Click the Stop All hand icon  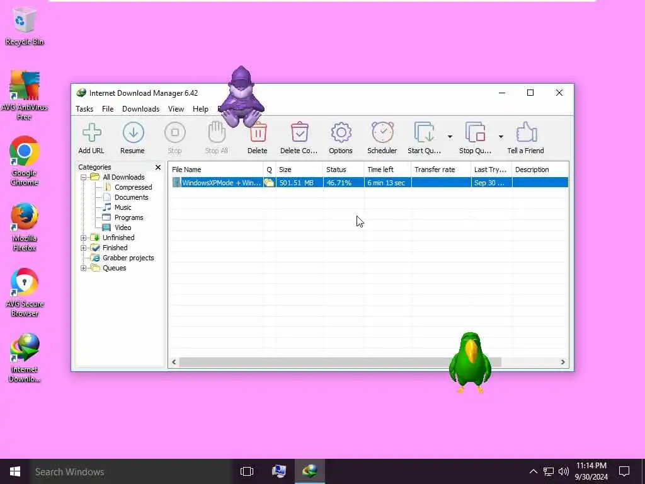(x=217, y=132)
